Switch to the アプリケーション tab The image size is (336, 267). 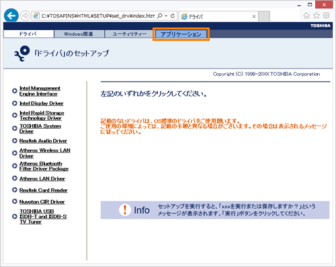click(x=181, y=34)
